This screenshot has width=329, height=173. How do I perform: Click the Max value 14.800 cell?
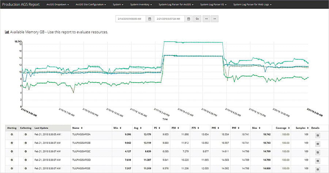pyautogui.click(x=267, y=168)
